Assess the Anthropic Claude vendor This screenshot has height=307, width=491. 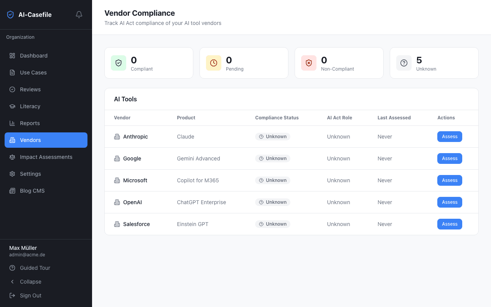click(x=450, y=137)
